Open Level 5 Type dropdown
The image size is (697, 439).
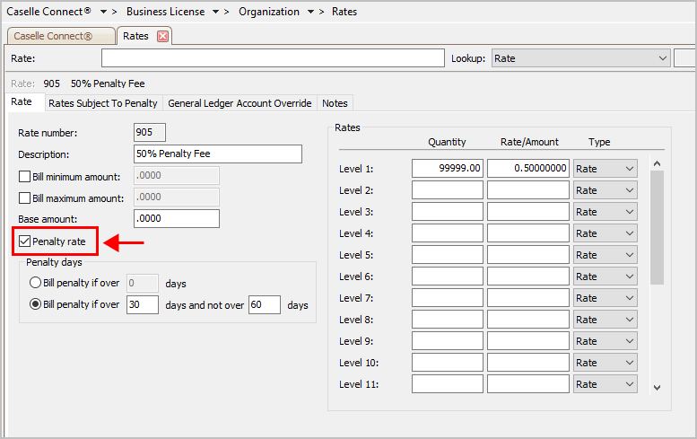[605, 255]
